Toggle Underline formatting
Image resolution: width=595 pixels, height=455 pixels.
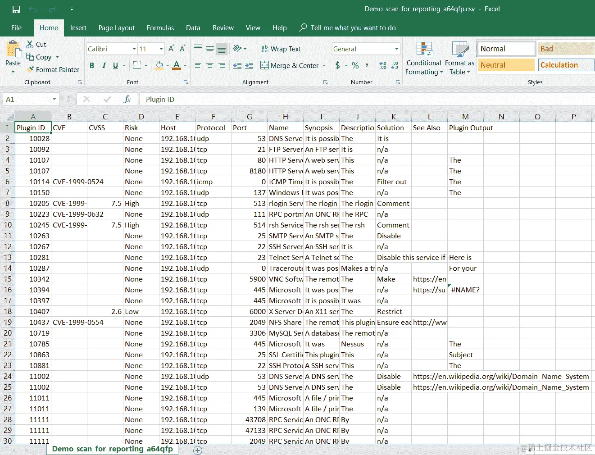coord(116,65)
